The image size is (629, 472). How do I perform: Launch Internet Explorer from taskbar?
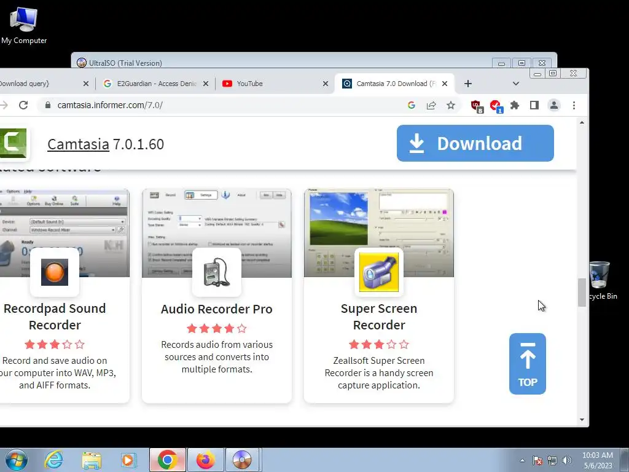click(x=54, y=460)
